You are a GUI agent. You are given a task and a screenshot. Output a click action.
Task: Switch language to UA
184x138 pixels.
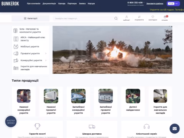click(171, 3)
